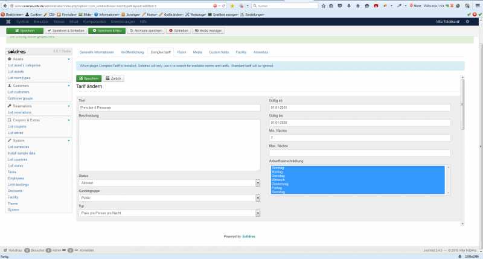Collapse the Assets section in sidebar
This screenshot has height=259, width=483.
tap(69, 59)
